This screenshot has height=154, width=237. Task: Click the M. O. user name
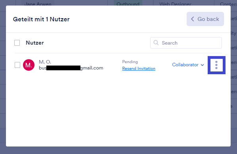point(45,62)
